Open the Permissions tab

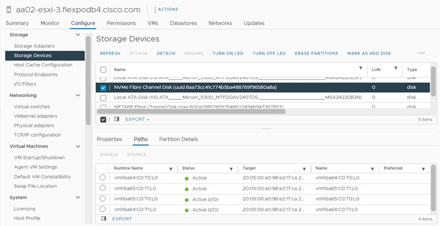[121, 23]
